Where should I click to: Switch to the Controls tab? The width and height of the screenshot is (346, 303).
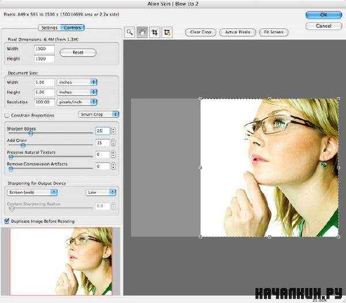click(x=73, y=28)
